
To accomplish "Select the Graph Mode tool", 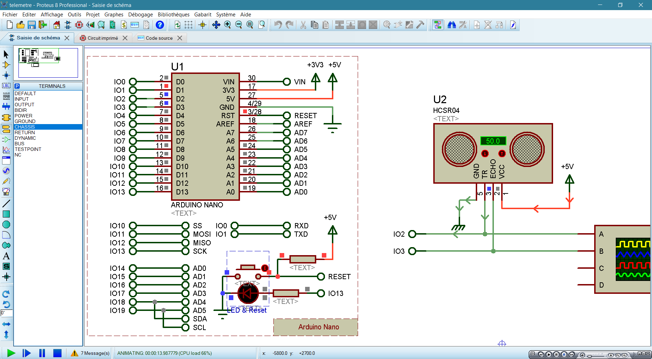I will tap(6, 150).
